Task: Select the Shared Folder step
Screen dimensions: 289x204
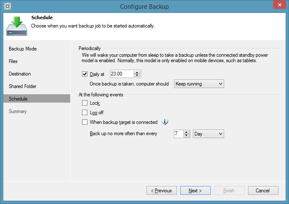Action: pyautogui.click(x=23, y=86)
